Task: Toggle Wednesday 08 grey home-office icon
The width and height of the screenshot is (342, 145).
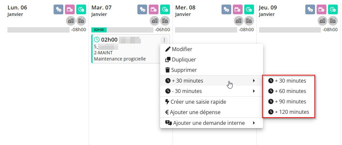Action: [239, 21]
